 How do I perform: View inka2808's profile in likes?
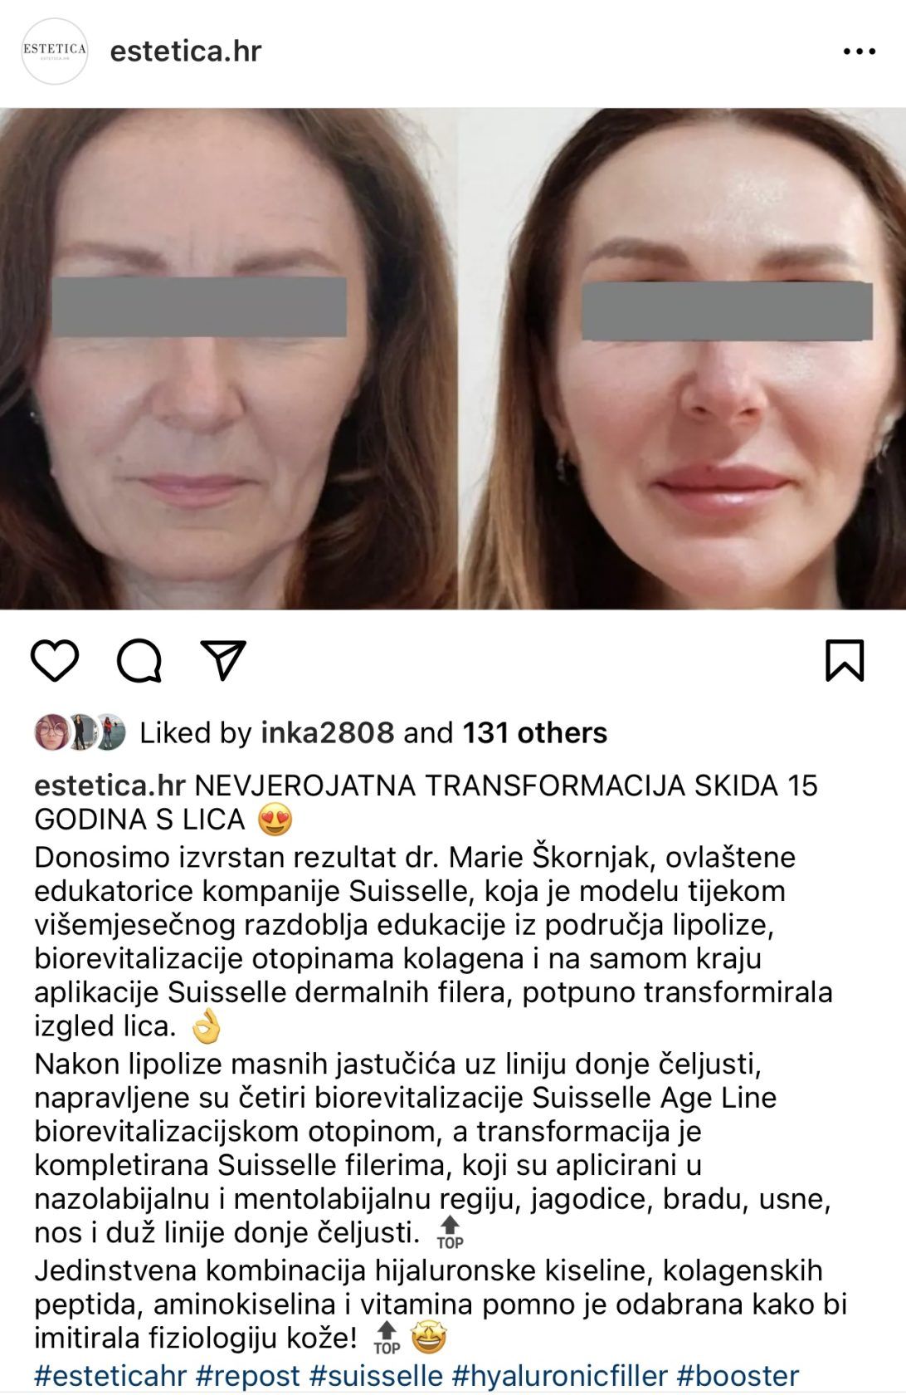pyautogui.click(x=327, y=732)
